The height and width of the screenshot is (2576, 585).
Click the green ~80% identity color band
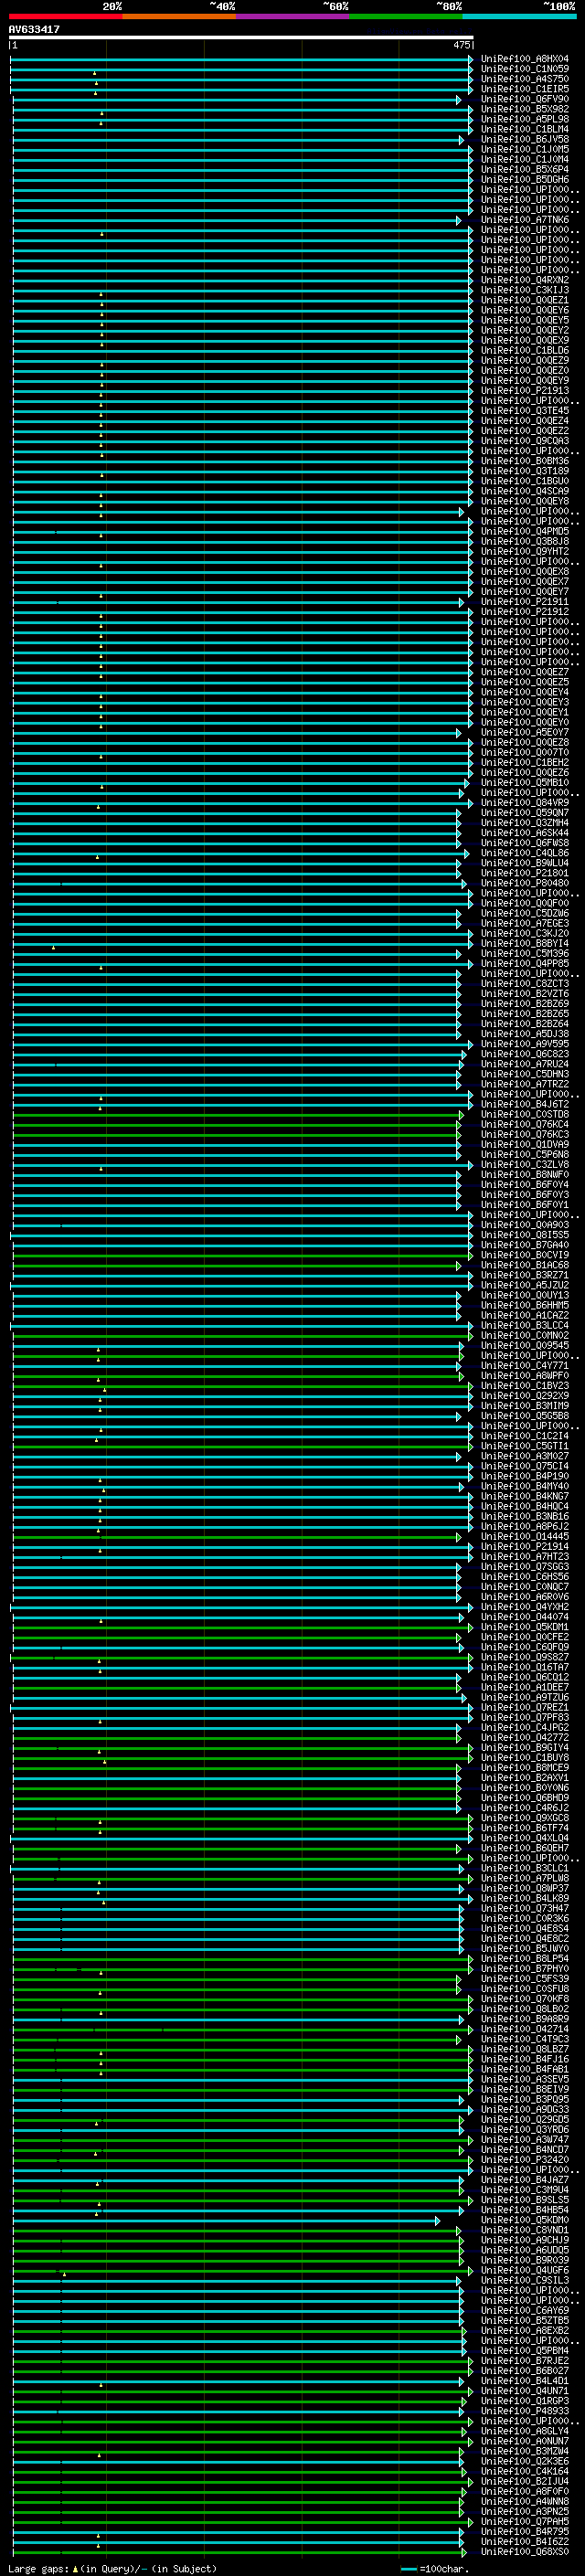pos(405,16)
